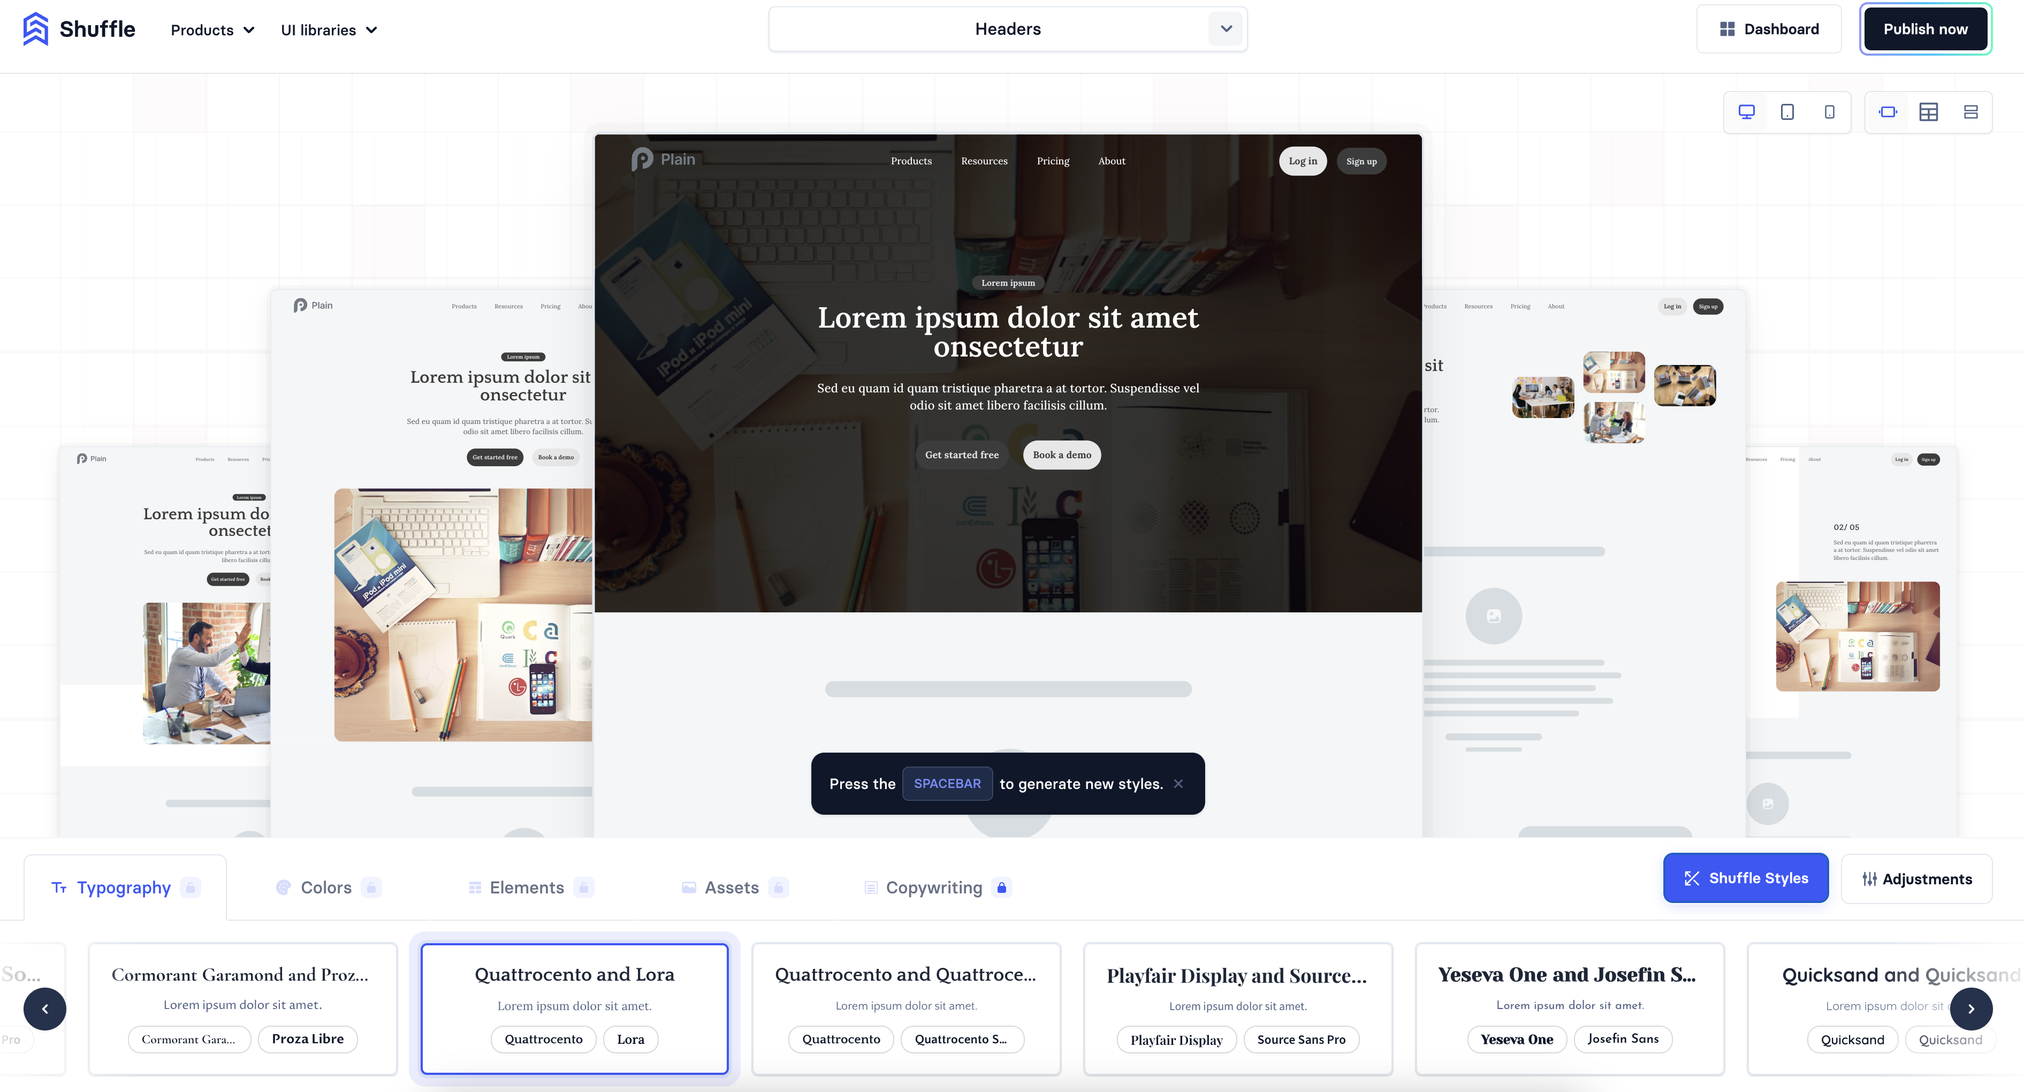
Task: Click the Get started free button
Action: pyautogui.click(x=962, y=453)
